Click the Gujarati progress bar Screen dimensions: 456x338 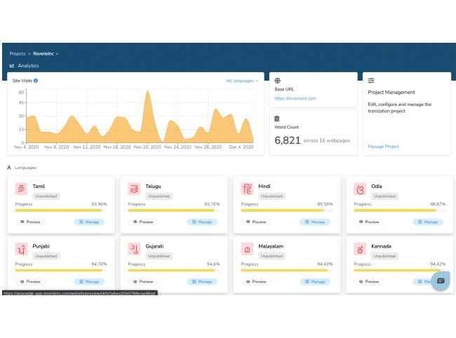(x=173, y=271)
